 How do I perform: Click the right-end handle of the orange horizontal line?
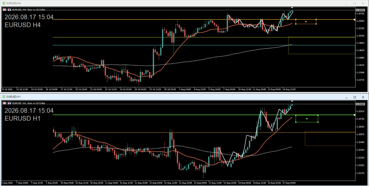(x=355, y=19)
